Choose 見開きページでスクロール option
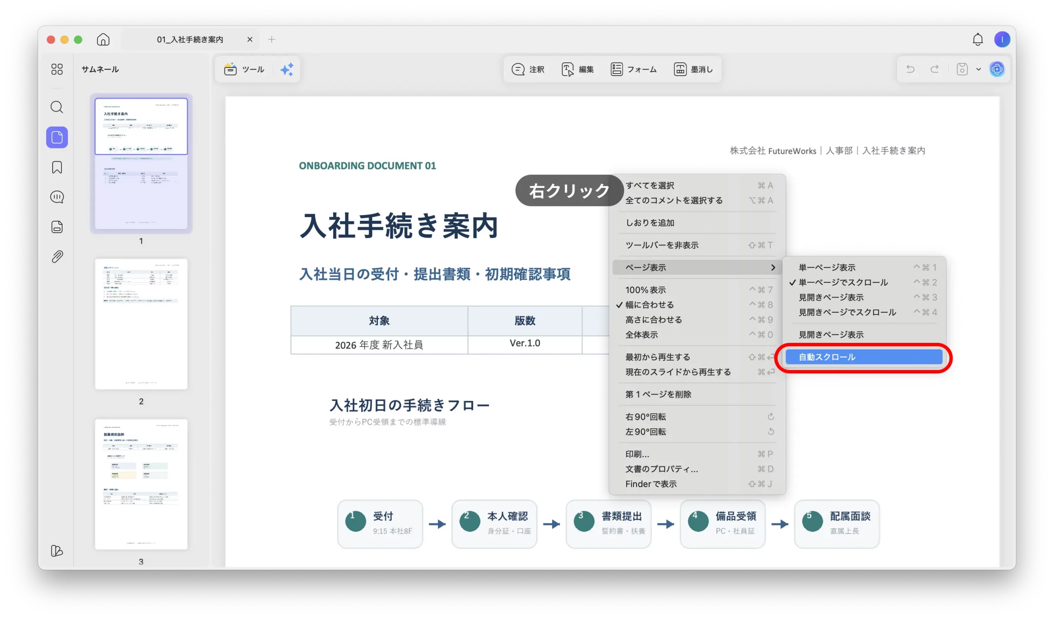 (864, 312)
